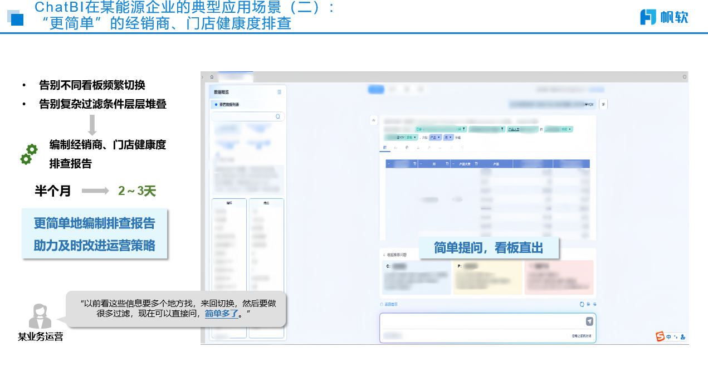Click the Sogou S input method icon

660,336
